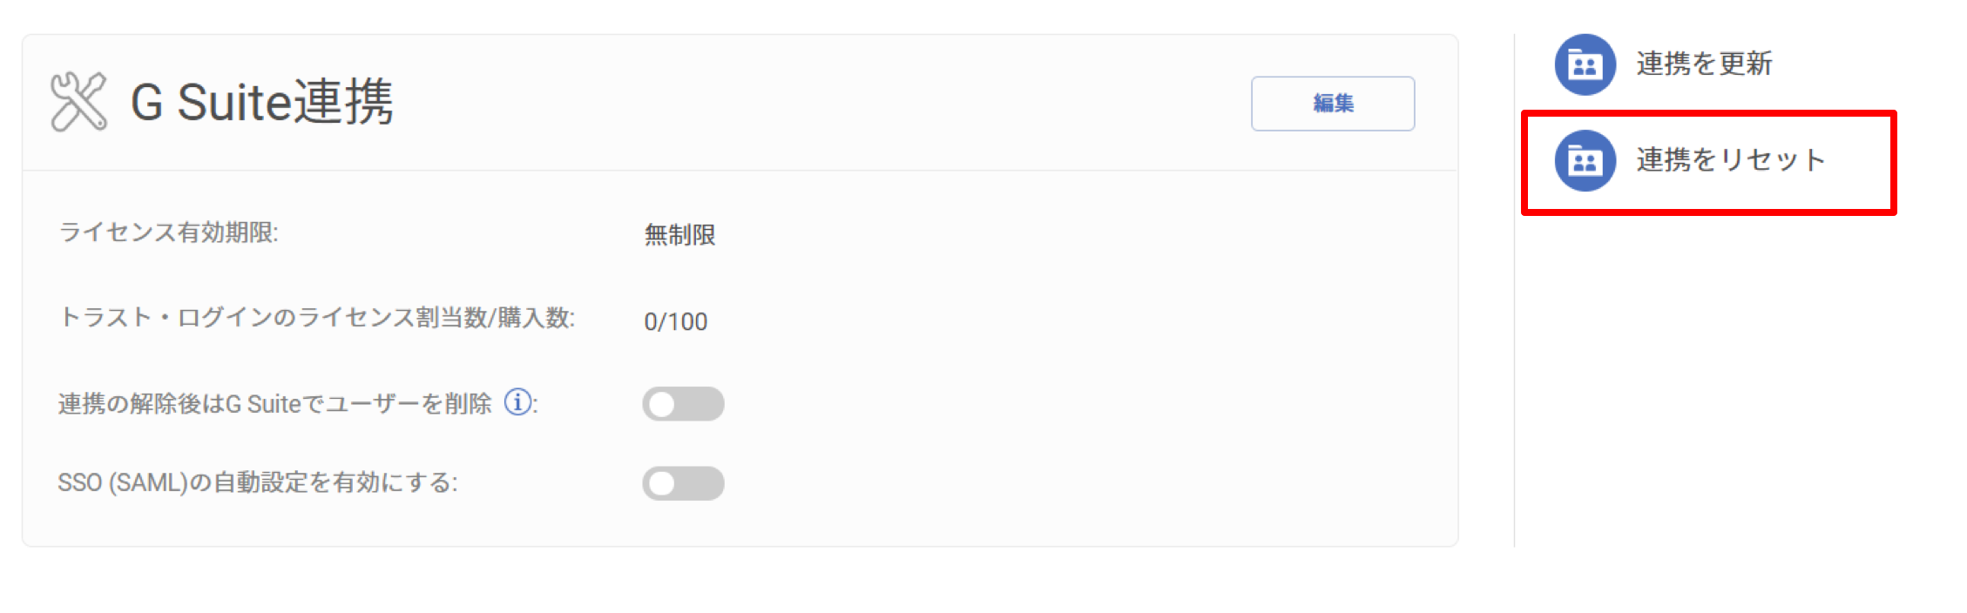
Task: Click the wrench tools icon beside G Suite連携
Action: pos(78,102)
